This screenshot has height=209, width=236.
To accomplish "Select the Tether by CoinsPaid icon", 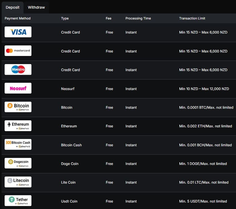I will 18,200.
